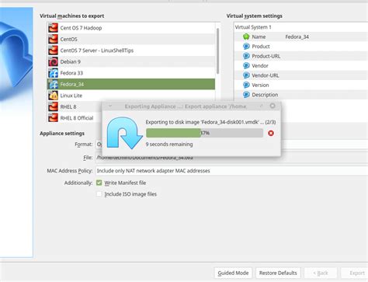Click the Debian 9 swirl icon
This screenshot has width=368, height=282.
(x=53, y=61)
